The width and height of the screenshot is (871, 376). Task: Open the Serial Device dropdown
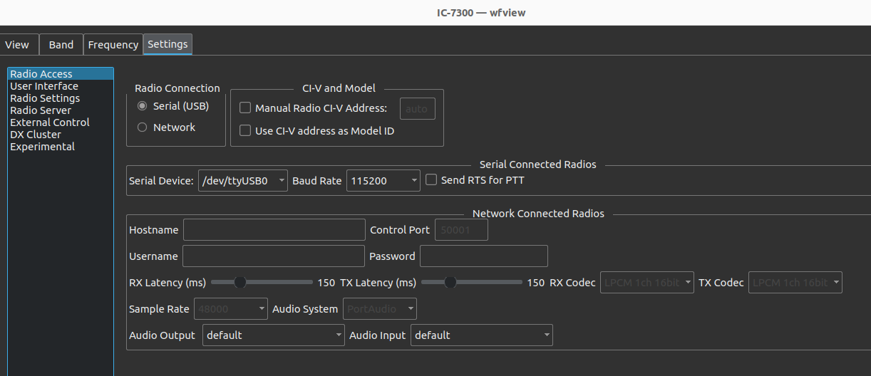242,181
